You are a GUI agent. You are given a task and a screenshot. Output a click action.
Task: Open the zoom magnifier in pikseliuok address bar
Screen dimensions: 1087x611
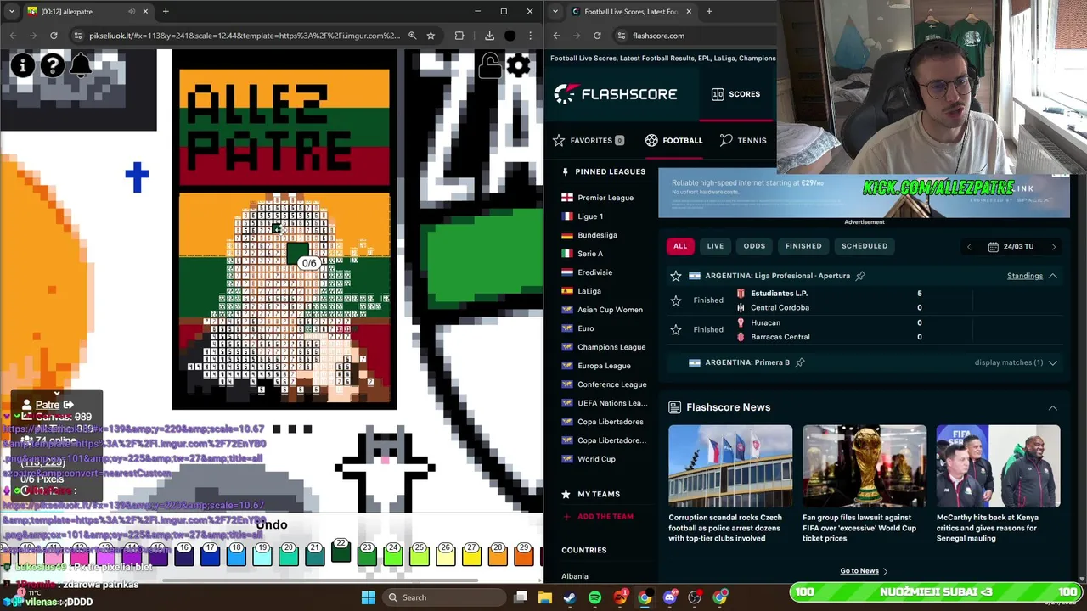pos(412,36)
